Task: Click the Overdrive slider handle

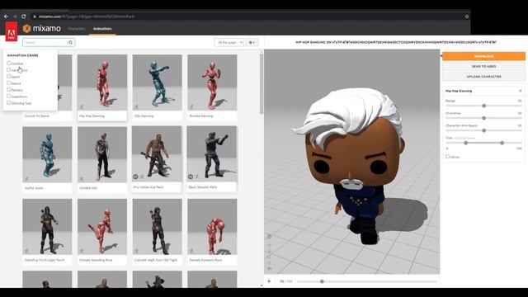Action: 484,118
